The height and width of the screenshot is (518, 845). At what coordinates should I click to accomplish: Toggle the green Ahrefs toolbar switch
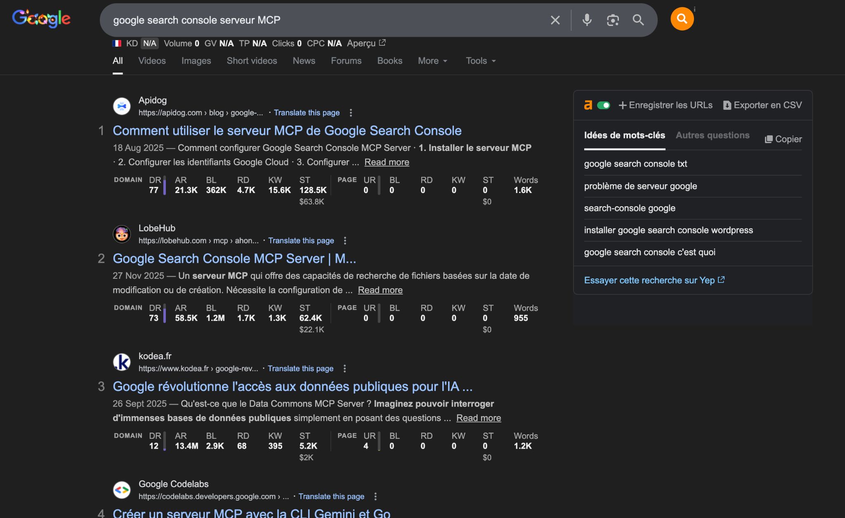(604, 105)
